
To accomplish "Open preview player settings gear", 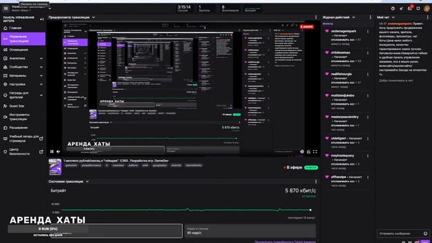I will (302, 151).
